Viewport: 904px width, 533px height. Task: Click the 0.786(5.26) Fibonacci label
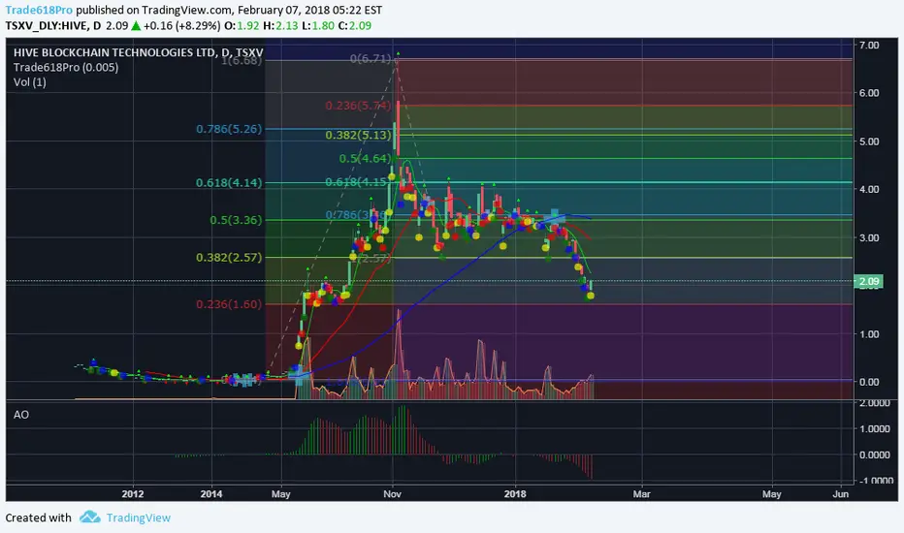click(229, 129)
